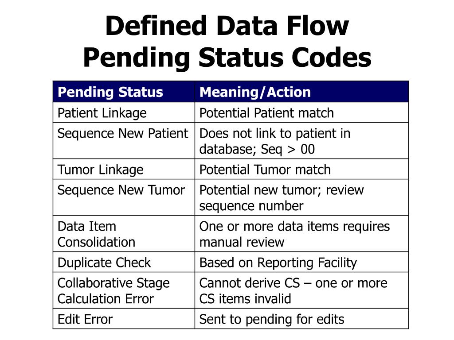Click the 'Potential Patient match' cell
Screen dimensions: 454x340
point(301,112)
